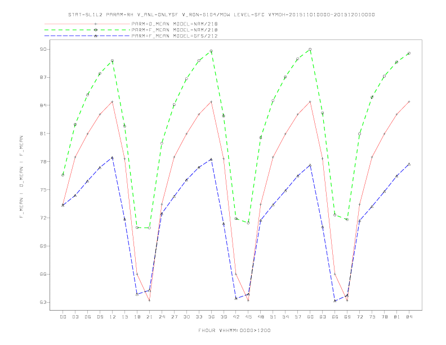The width and height of the screenshot is (446, 345).
Task: Click x-axis tick label 48
Action: pos(261,317)
